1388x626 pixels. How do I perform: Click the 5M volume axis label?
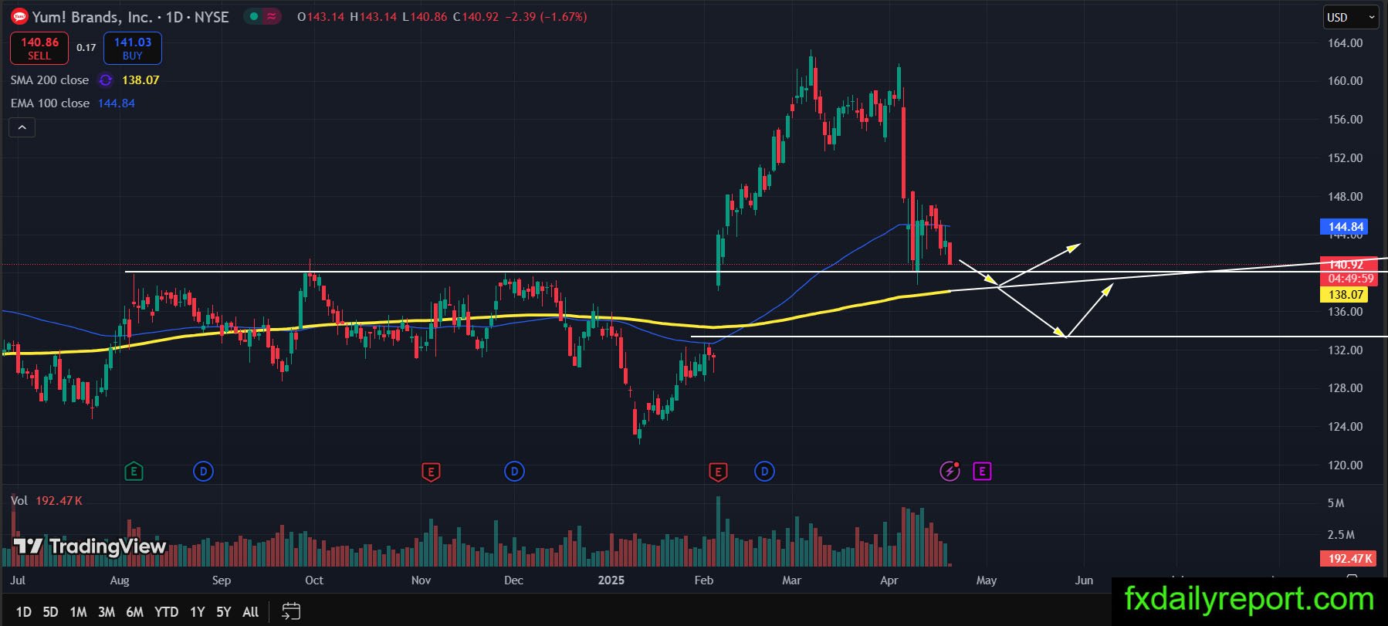[1336, 503]
